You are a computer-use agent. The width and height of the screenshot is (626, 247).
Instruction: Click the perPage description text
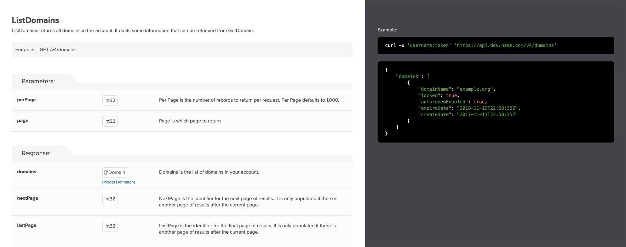[249, 100]
